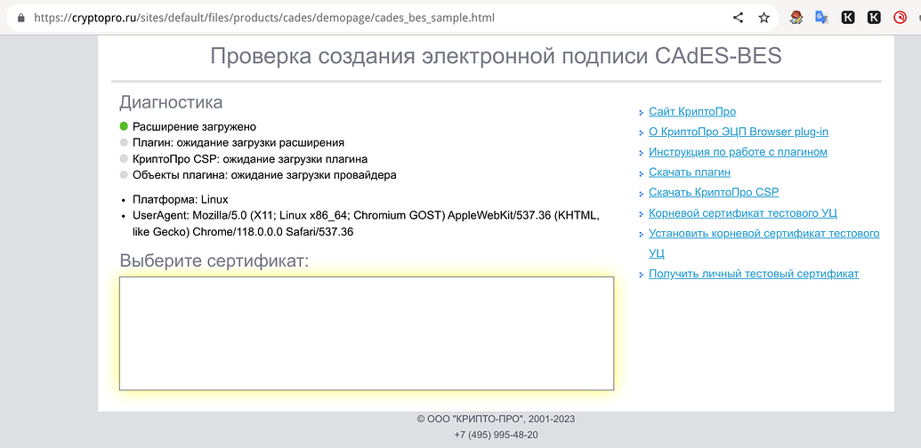Open the red circular extension icon
The height and width of the screenshot is (448, 921).
pos(901,17)
